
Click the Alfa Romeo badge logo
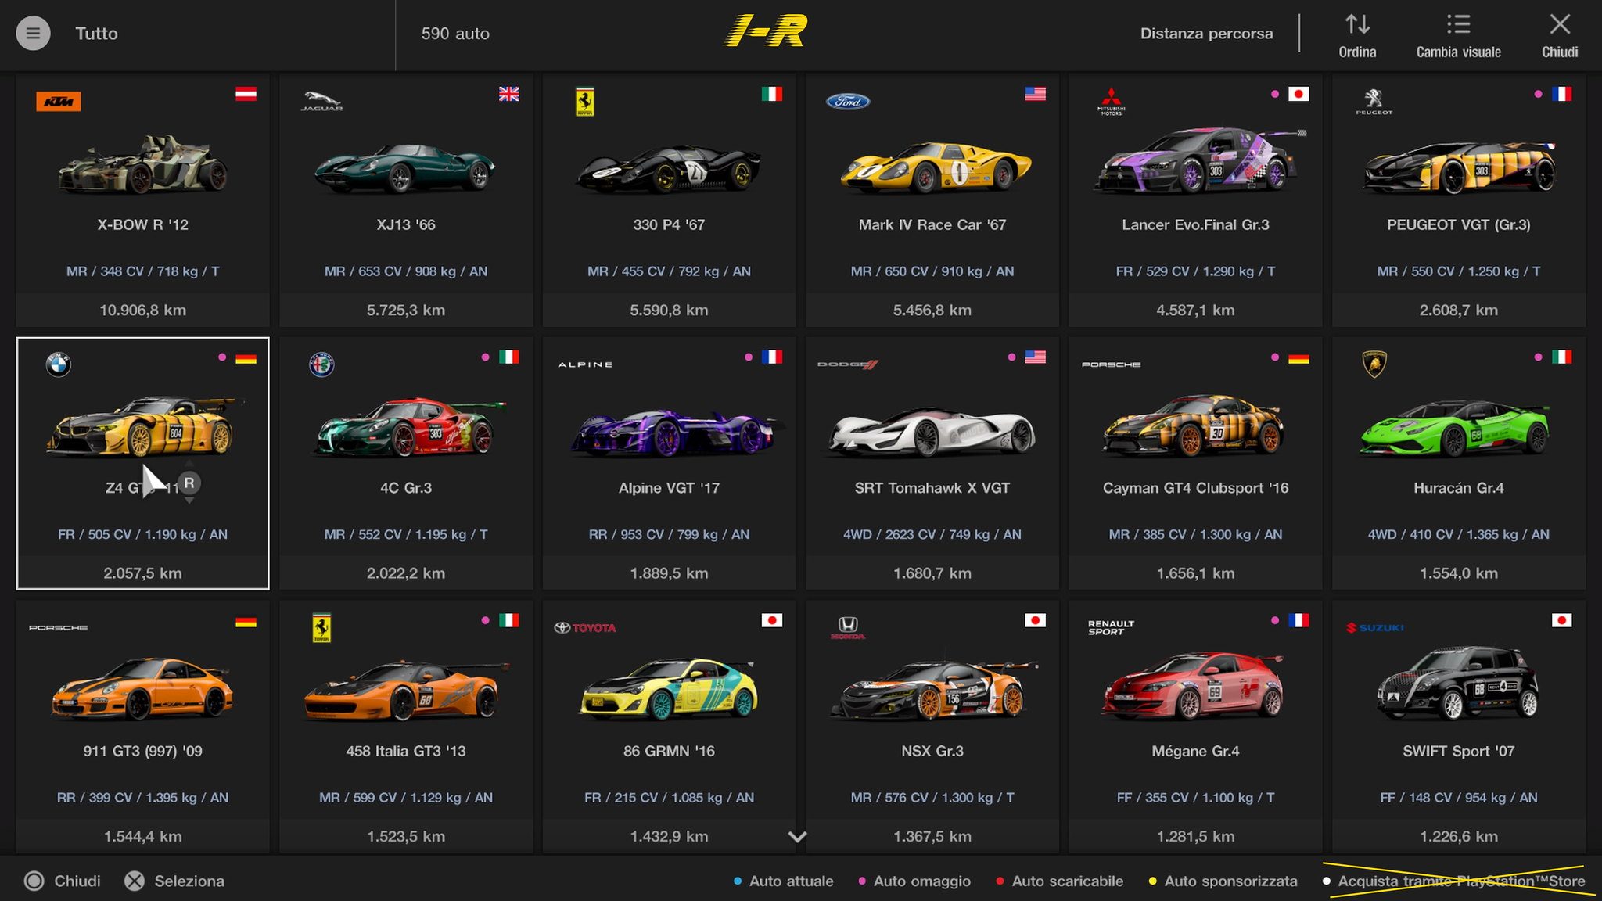click(321, 364)
